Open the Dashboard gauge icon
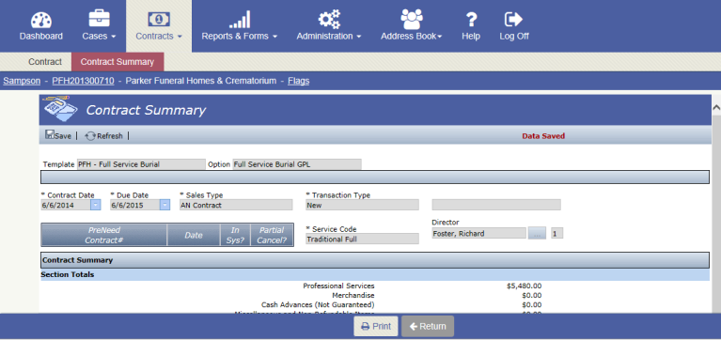Screen dimensions: 721x340 tap(41, 20)
